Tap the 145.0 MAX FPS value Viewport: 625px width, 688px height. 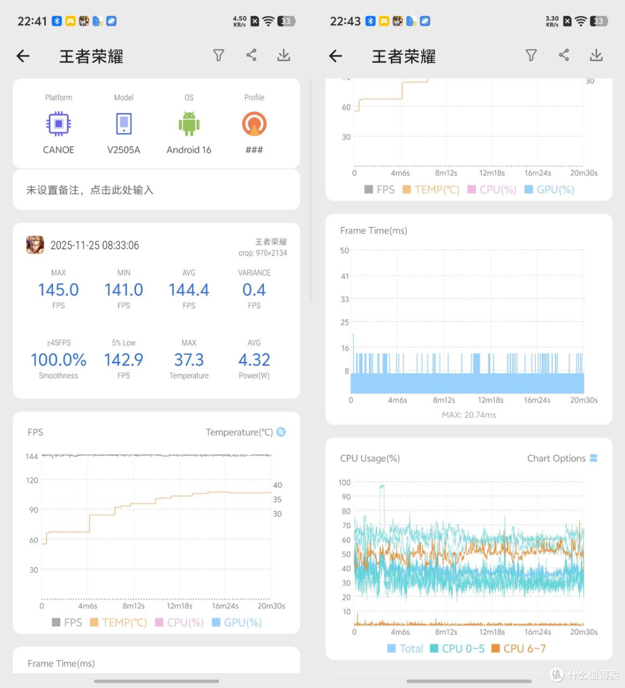click(x=58, y=289)
